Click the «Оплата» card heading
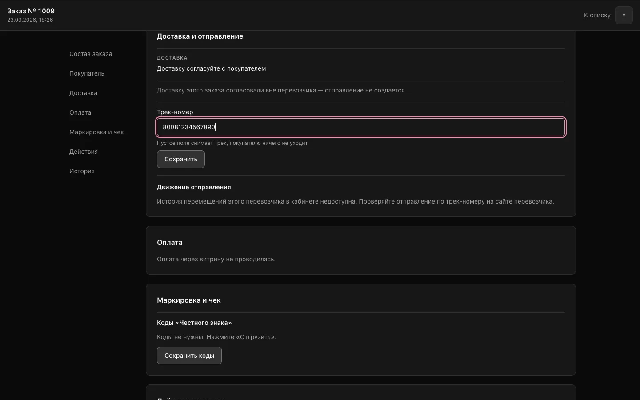Image resolution: width=640 pixels, height=400 pixels. [170, 243]
